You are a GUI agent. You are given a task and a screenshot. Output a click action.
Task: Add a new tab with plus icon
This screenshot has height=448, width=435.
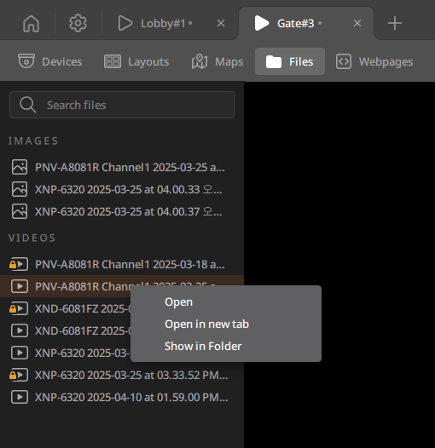pos(395,23)
